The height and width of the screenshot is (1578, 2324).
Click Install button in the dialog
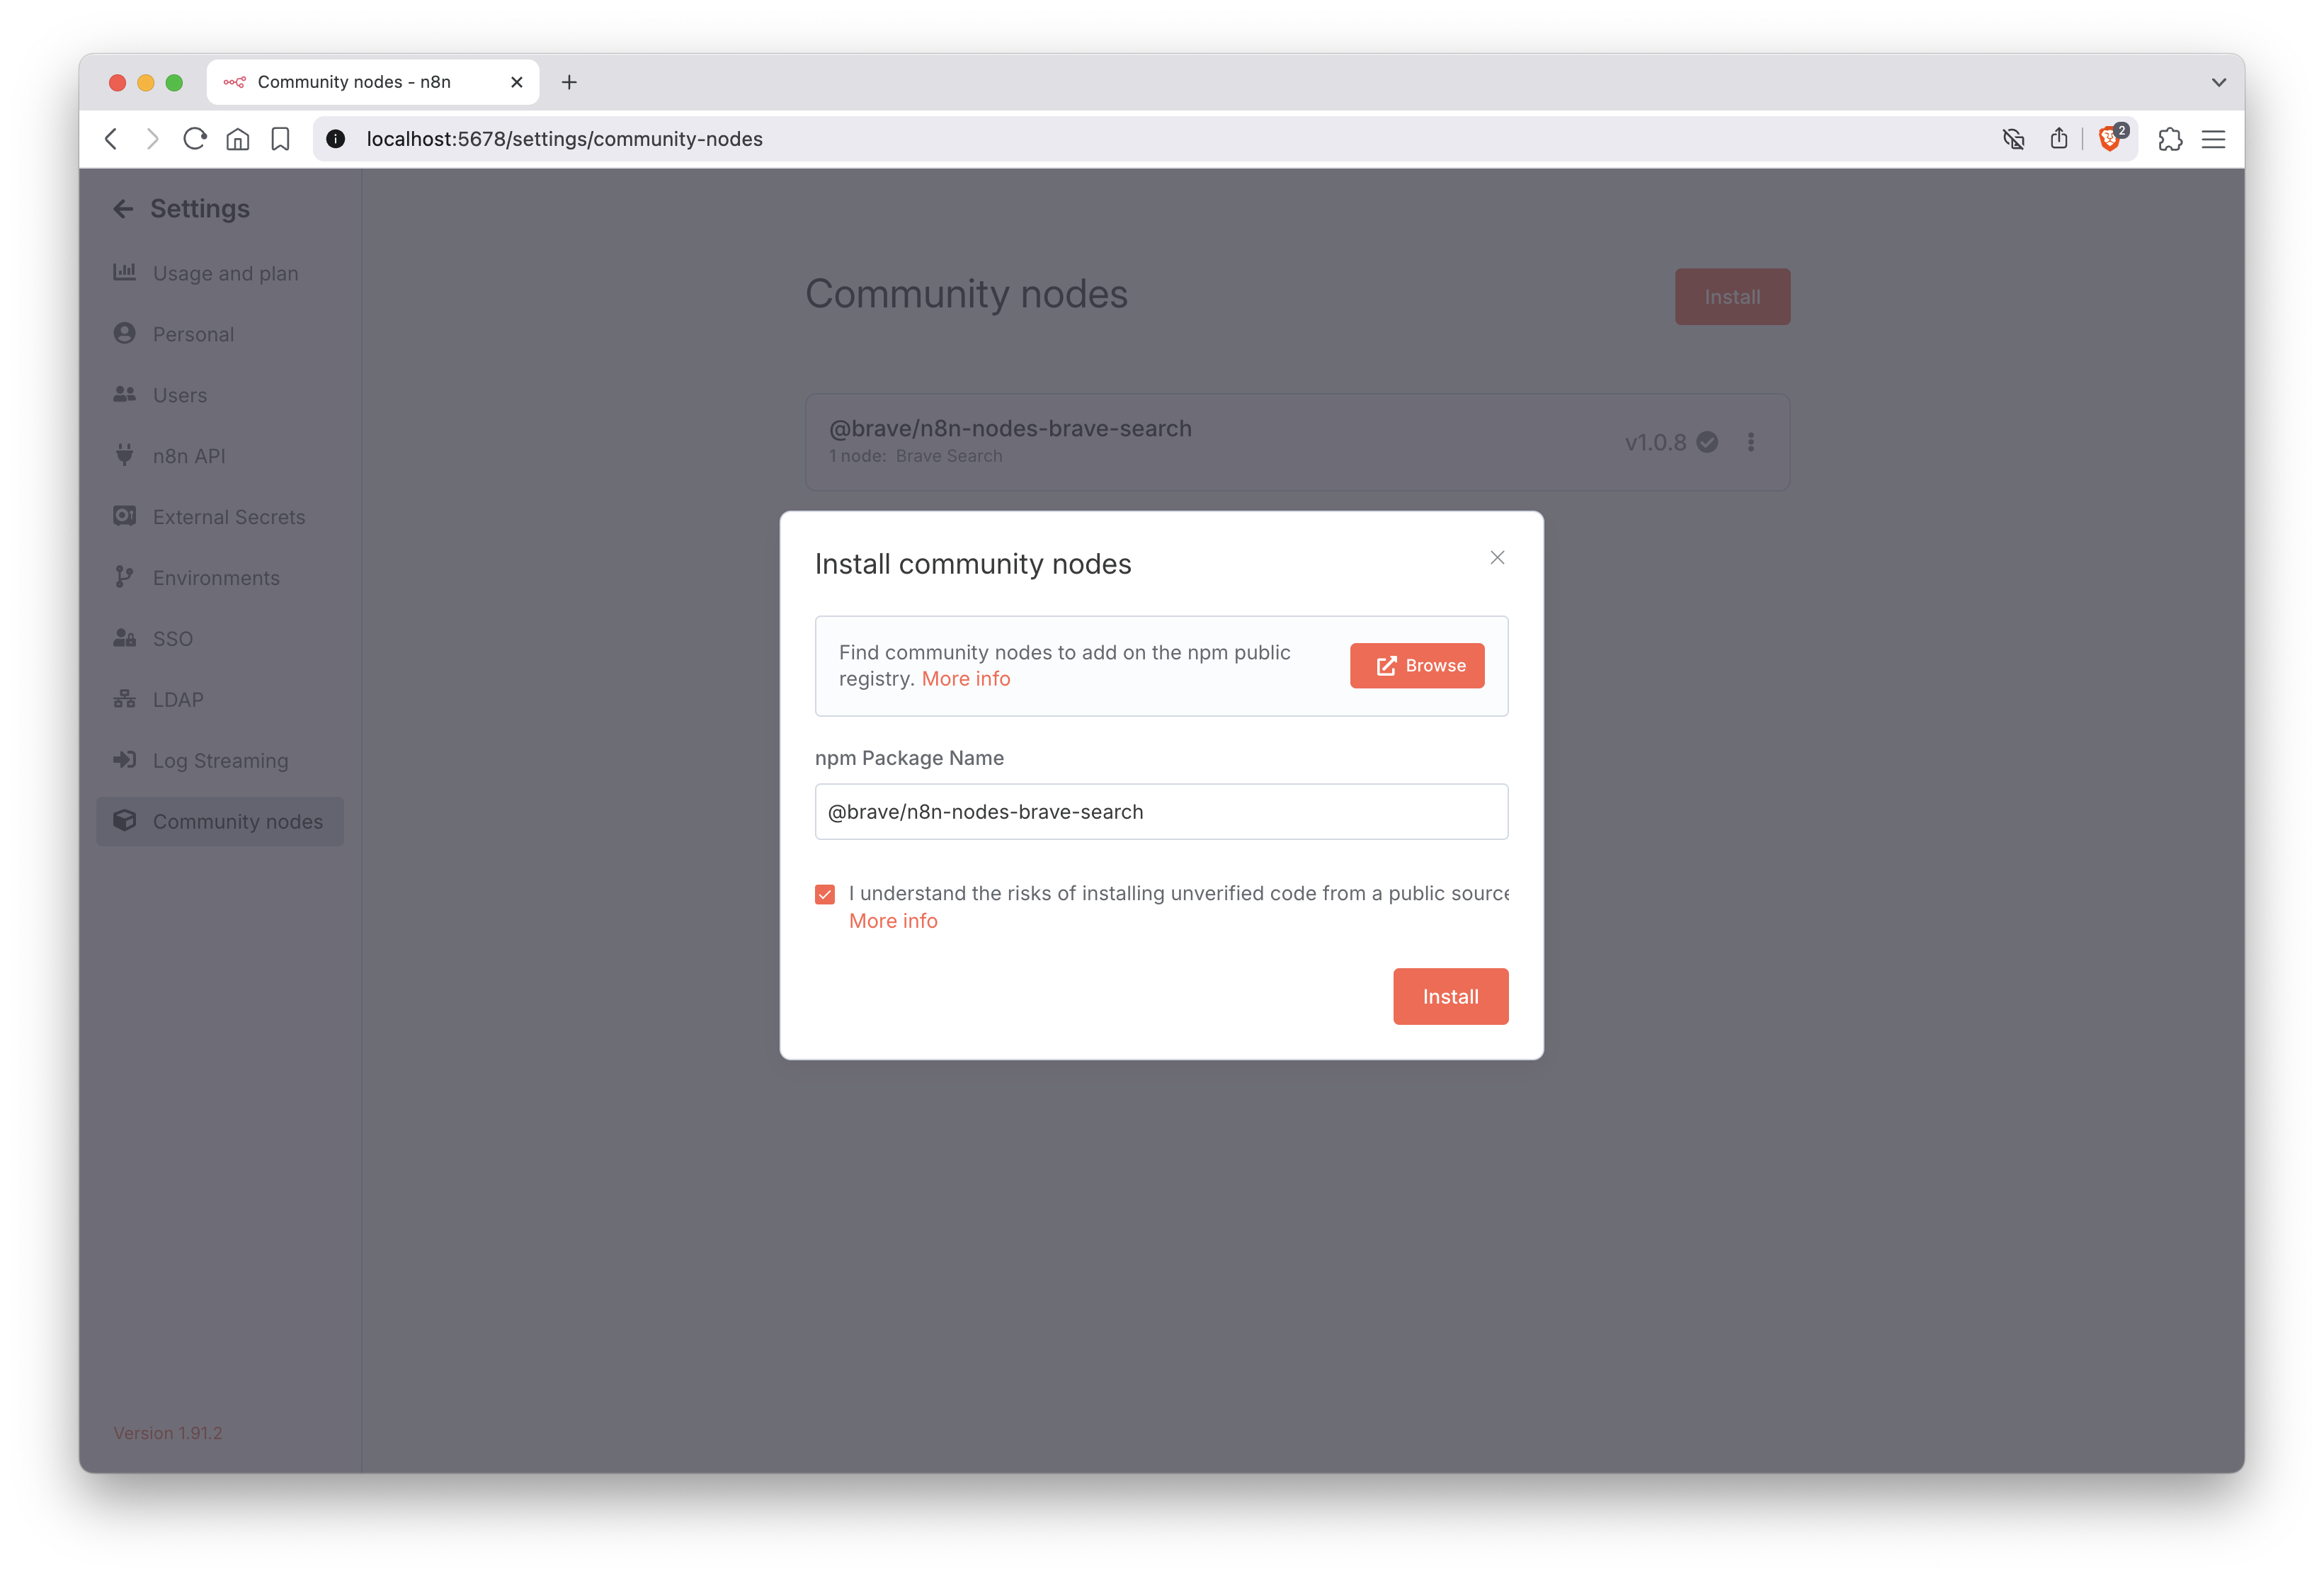pos(1450,997)
